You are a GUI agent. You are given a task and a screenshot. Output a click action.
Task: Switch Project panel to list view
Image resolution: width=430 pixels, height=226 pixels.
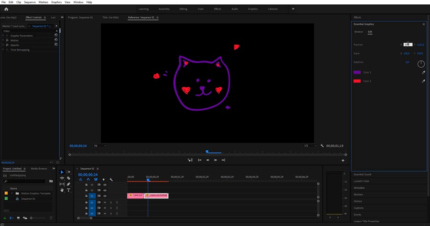[x=11, y=218]
